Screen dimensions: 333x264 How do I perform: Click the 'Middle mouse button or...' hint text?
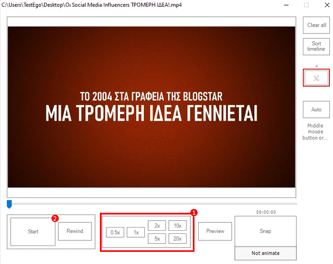coord(316,131)
